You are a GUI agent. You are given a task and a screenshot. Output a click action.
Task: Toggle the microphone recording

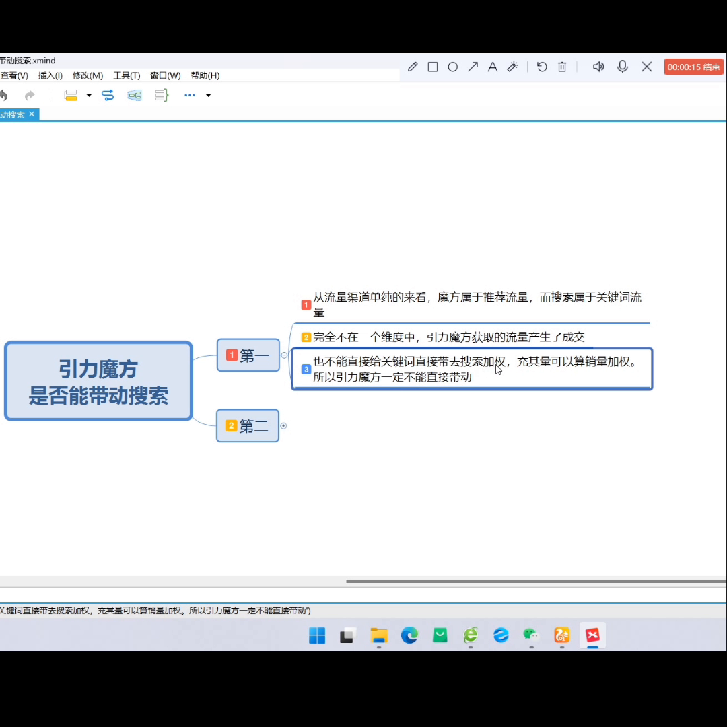click(x=622, y=67)
